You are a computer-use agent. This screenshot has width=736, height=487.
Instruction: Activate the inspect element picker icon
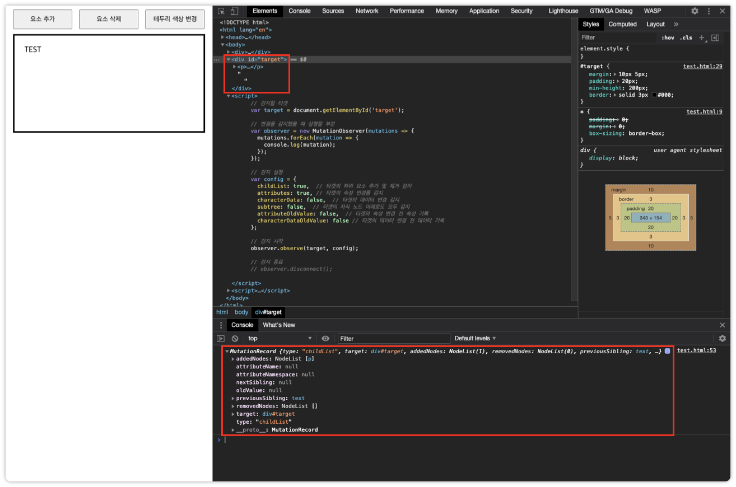point(222,11)
